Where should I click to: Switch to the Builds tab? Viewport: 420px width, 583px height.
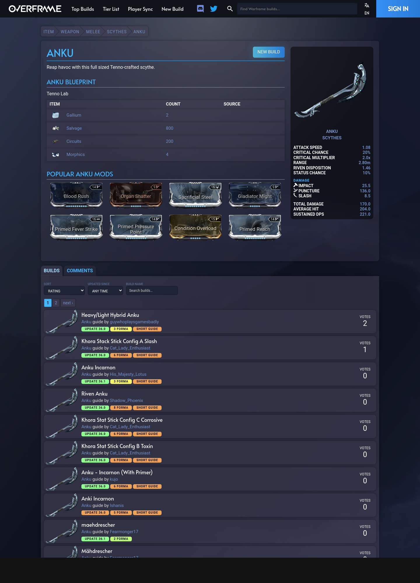pyautogui.click(x=52, y=271)
